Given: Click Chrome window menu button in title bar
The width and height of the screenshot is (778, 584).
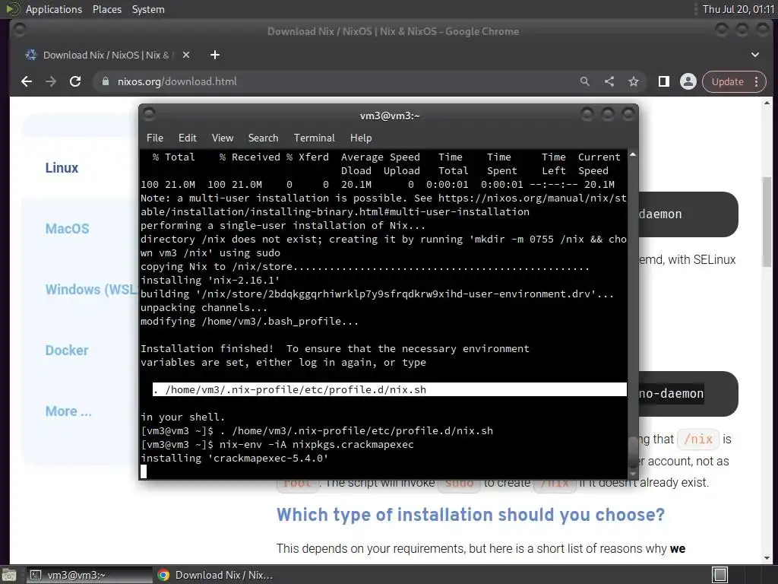Looking at the screenshot, I should (x=20, y=30).
